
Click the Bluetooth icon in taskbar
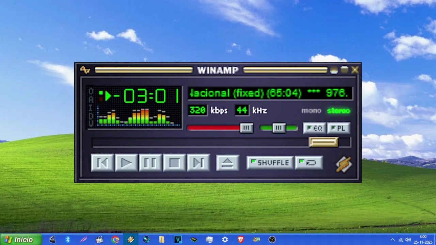pyautogui.click(x=68, y=240)
